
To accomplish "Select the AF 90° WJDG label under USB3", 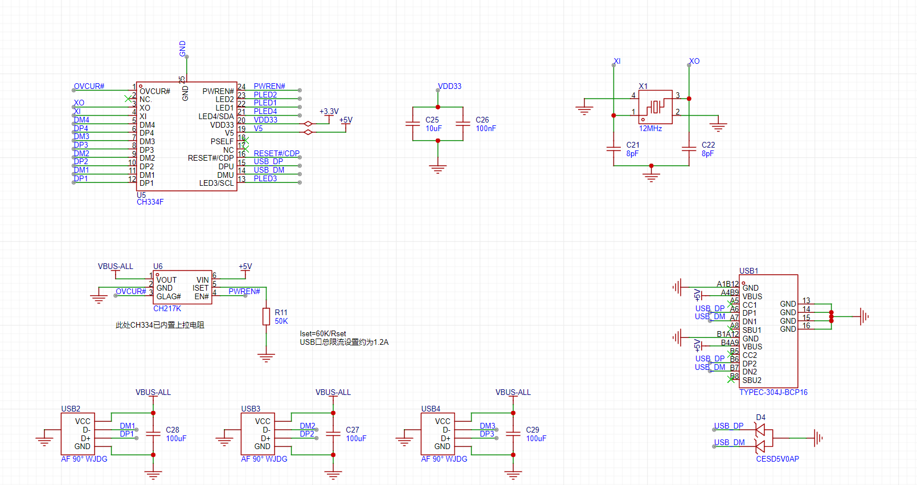I will pos(264,459).
